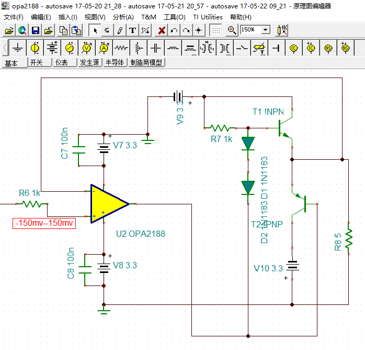The height and width of the screenshot is (350, 365).
Task: Click the red X delete icon
Action: [162, 30]
